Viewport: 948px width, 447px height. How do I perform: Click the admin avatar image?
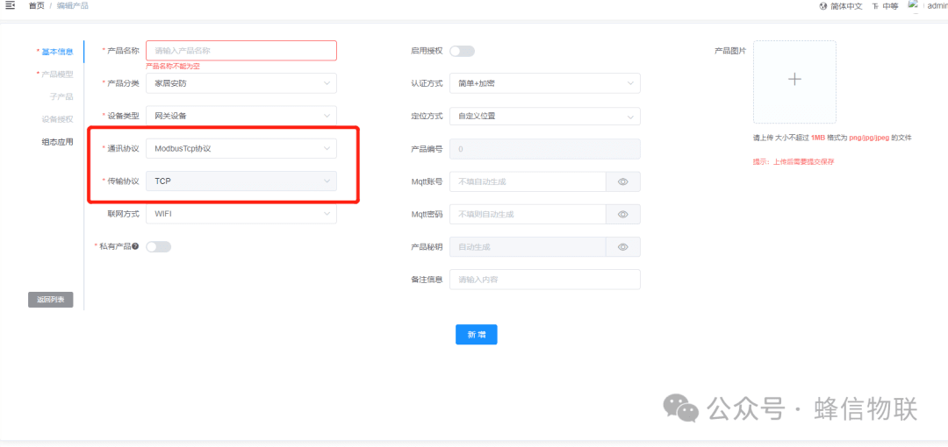click(x=914, y=5)
